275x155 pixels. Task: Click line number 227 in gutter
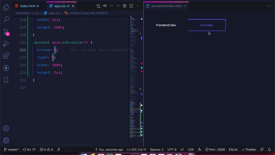pos(23,88)
